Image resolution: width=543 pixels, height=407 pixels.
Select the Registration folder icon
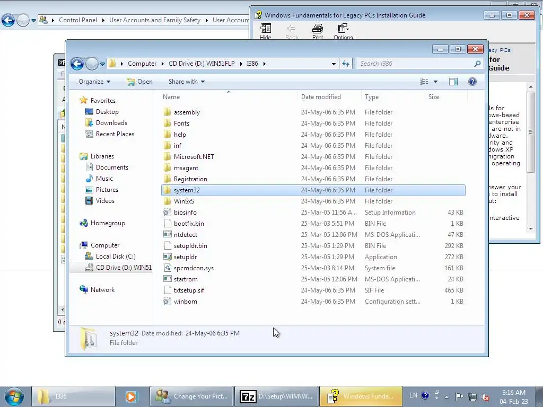(x=167, y=179)
